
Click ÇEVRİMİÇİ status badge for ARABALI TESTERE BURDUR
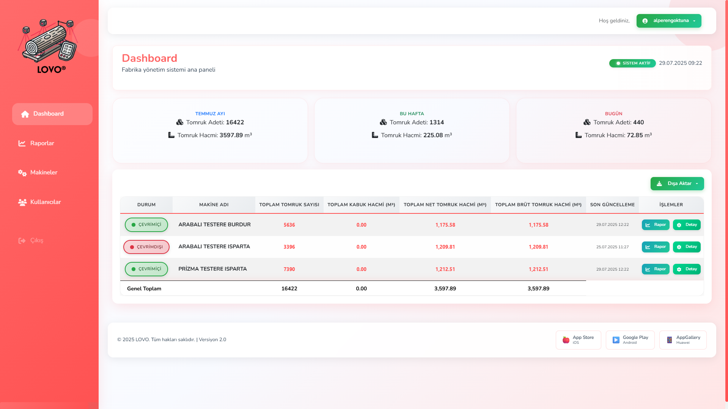coord(146,225)
